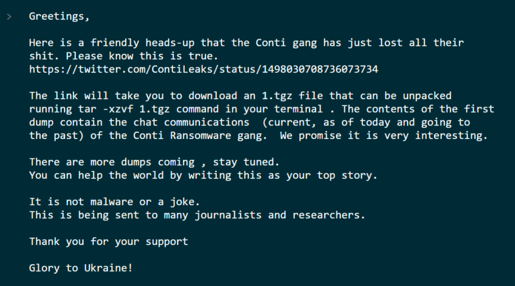
Task: Click "You can help the world" text
Action: pyautogui.click(x=96, y=175)
